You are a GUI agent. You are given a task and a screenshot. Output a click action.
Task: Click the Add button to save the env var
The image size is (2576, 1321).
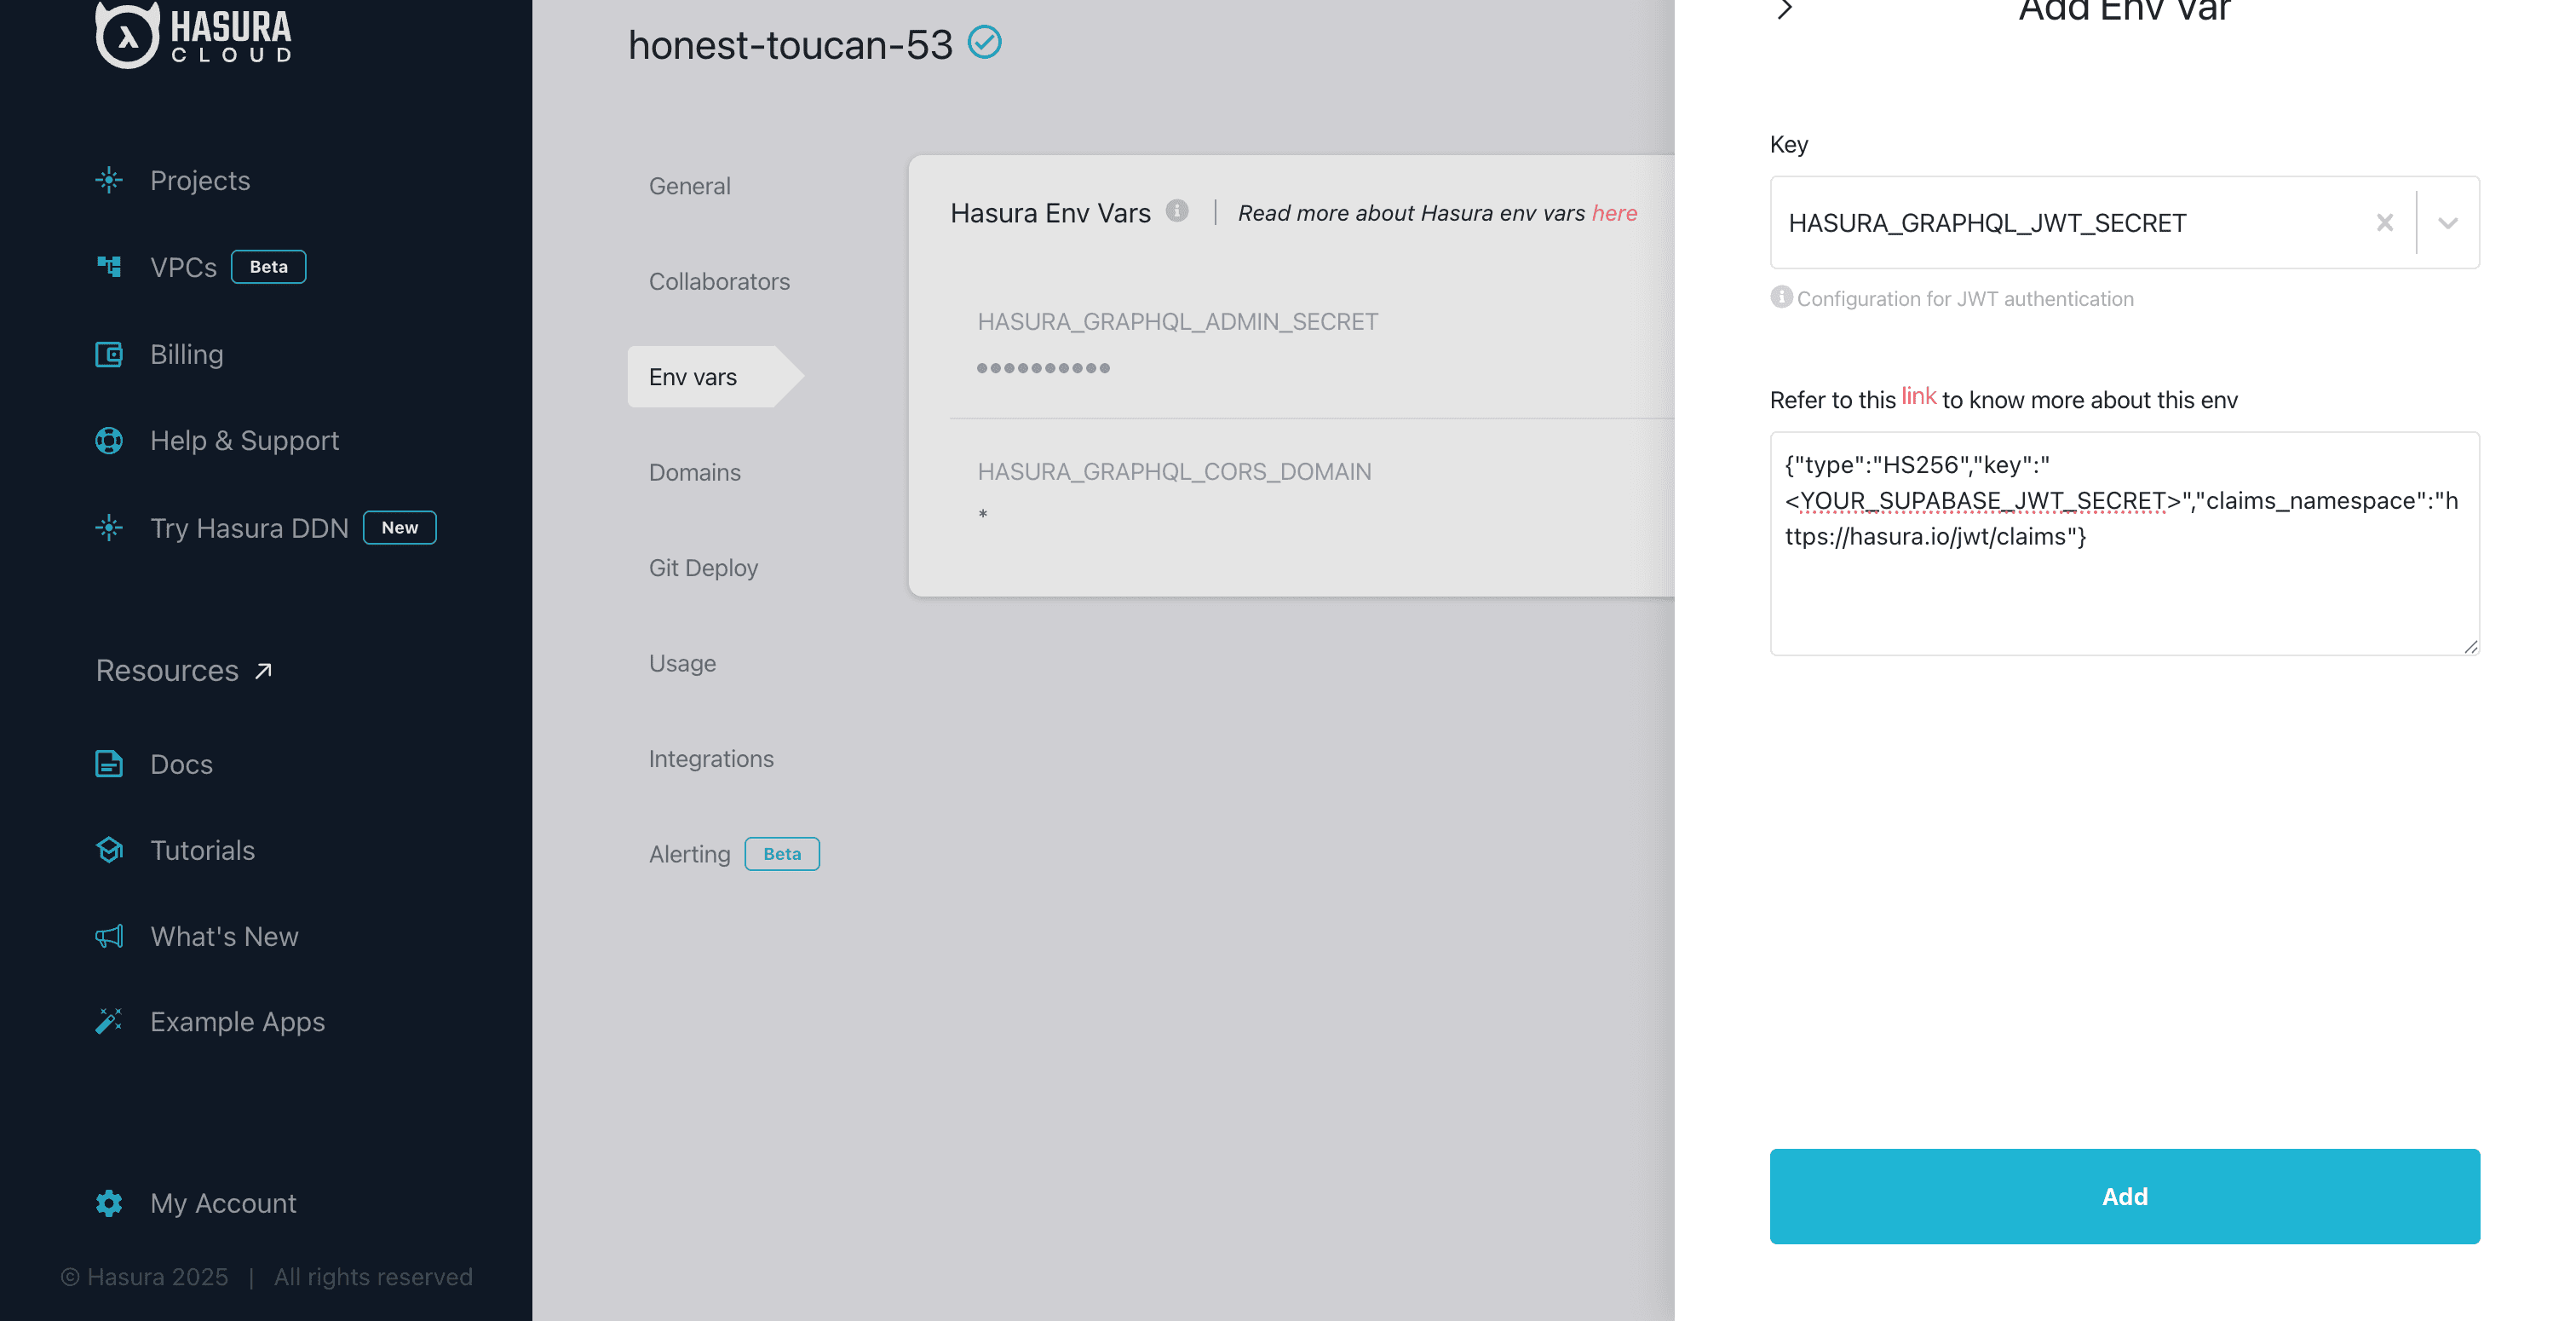tap(2124, 1196)
